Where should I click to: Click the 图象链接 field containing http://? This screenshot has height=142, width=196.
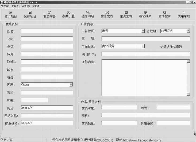click(47, 123)
